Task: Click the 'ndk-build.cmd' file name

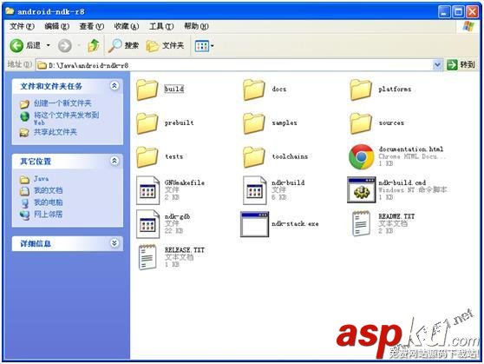Action: pos(402,182)
